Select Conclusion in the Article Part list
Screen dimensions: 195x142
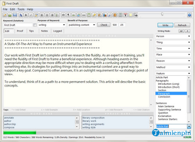(x=164, y=97)
